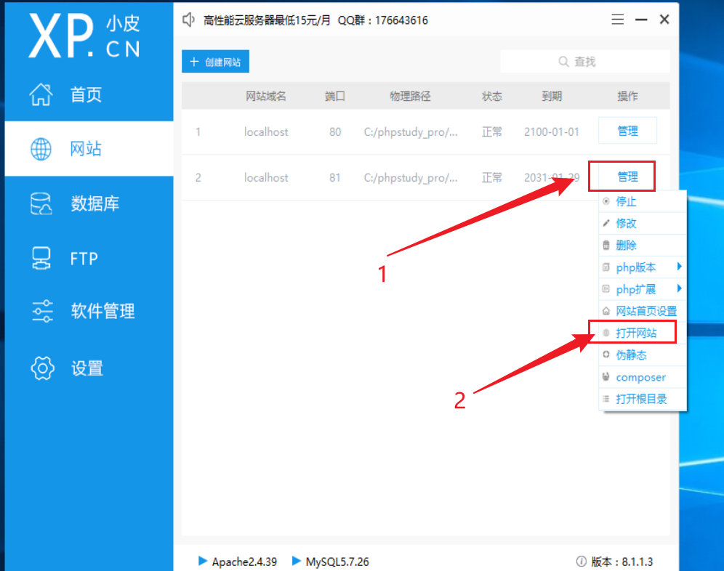Open the hamburger menu icon
724x571 pixels.
[x=617, y=20]
